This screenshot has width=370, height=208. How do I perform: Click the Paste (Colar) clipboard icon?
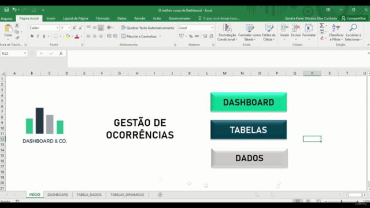[8, 28]
